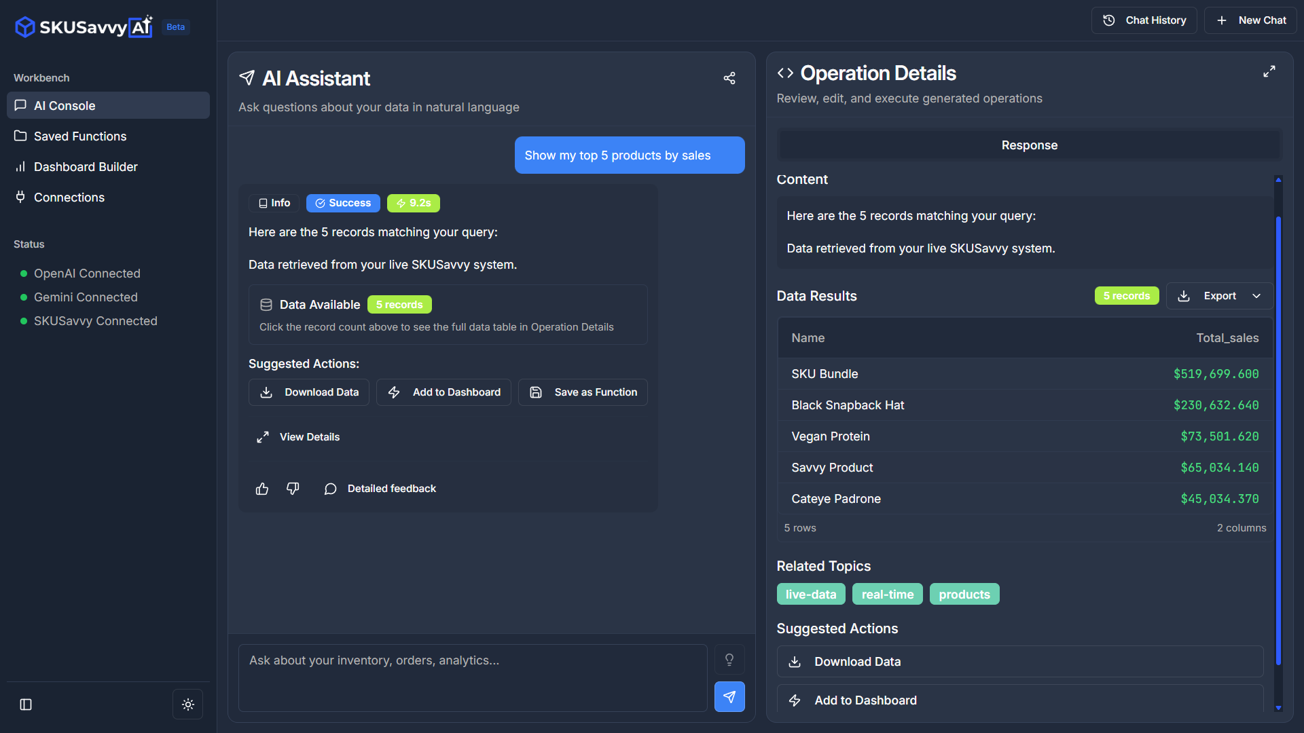Toggle the sidebar collapse control at bottom left
The height and width of the screenshot is (733, 1304).
pyautogui.click(x=26, y=705)
